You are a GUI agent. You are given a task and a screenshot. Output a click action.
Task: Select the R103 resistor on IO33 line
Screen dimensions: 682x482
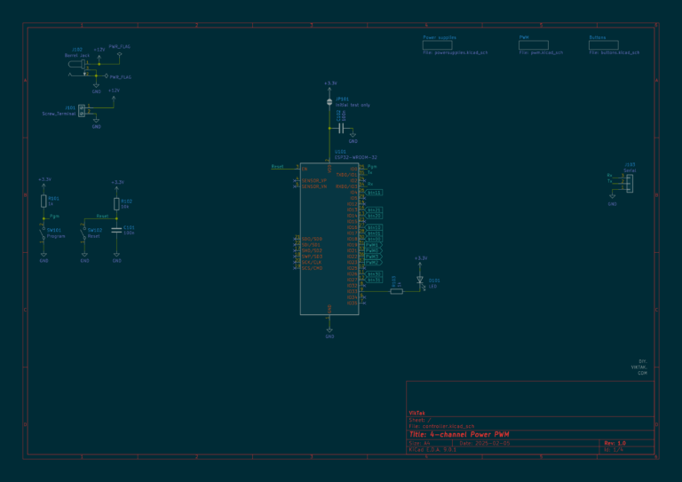point(396,291)
